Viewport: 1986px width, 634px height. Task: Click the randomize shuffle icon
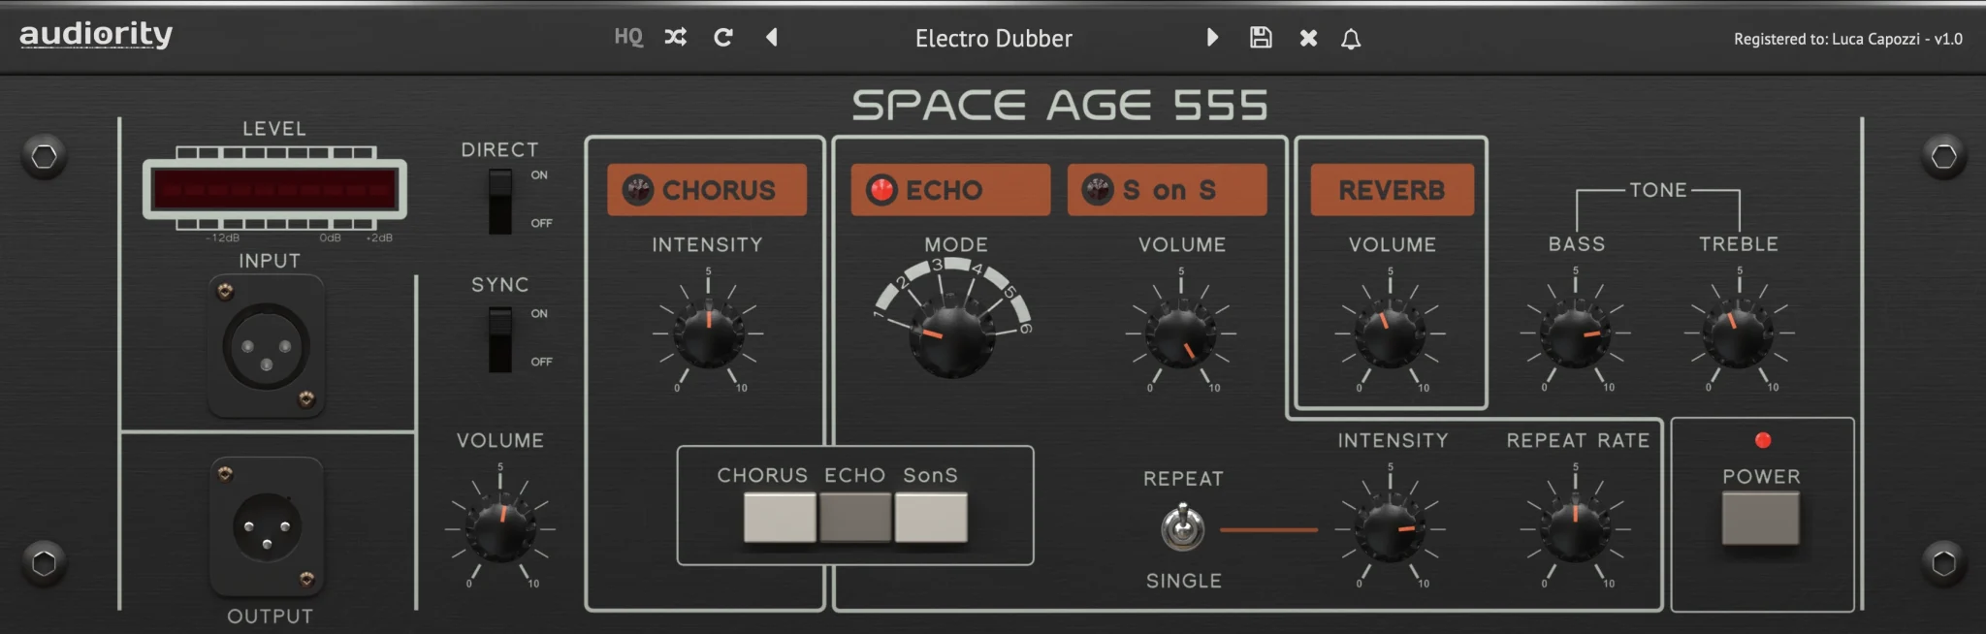pos(676,37)
